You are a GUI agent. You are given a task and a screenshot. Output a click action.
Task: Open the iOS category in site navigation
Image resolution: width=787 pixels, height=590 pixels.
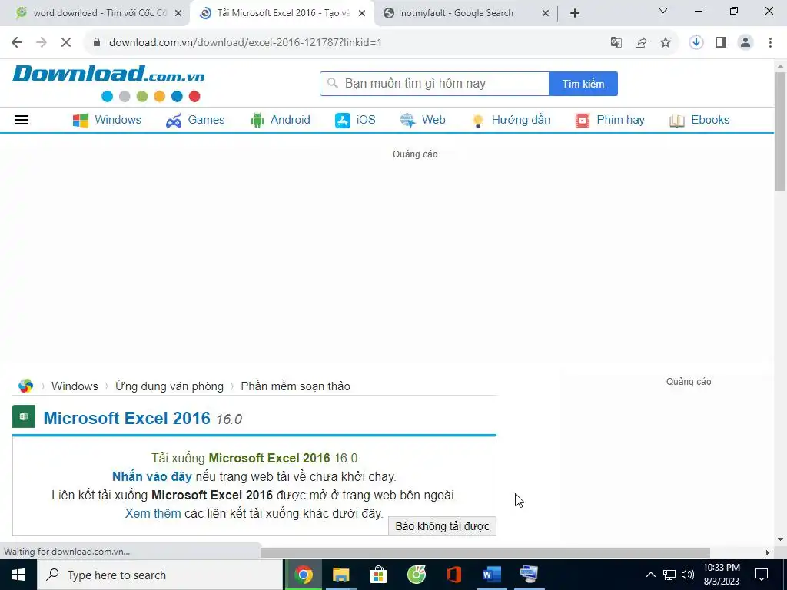click(355, 120)
